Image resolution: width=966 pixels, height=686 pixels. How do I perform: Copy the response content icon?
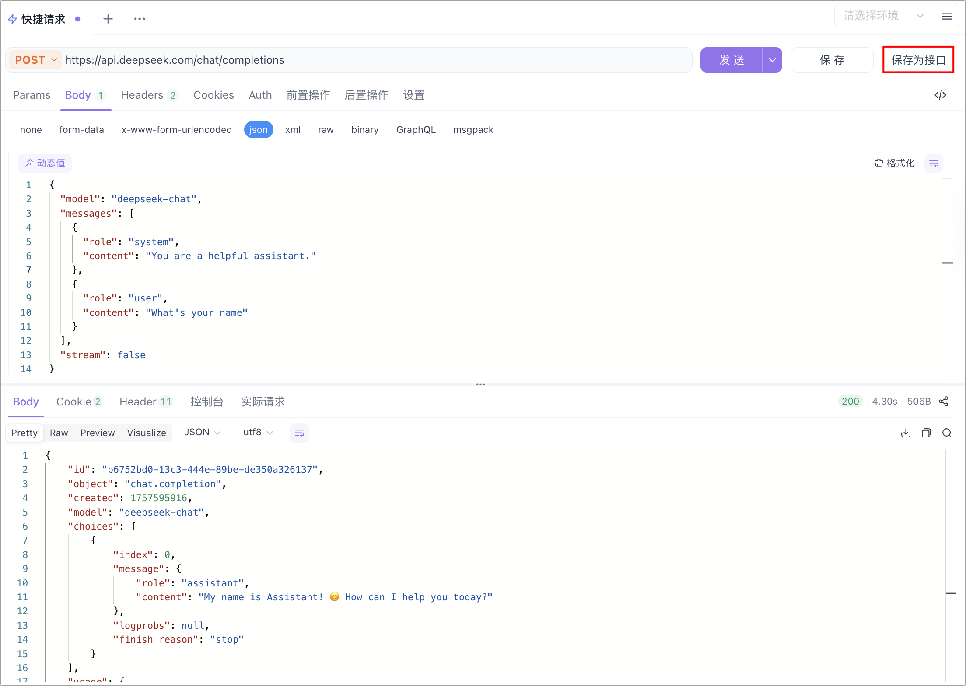(926, 433)
